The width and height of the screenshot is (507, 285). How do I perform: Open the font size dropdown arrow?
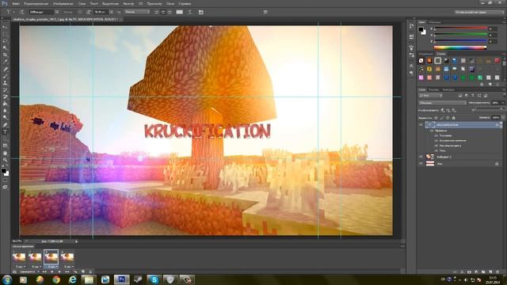(x=111, y=12)
